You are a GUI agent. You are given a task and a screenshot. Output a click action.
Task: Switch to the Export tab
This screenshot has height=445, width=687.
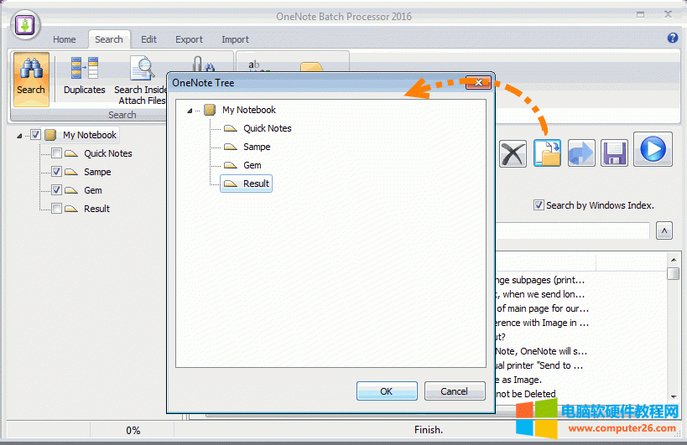pyautogui.click(x=189, y=39)
